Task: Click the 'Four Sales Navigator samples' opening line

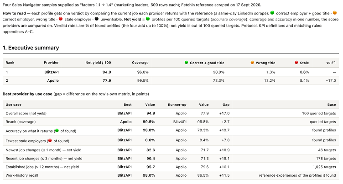Action: click(x=132, y=5)
